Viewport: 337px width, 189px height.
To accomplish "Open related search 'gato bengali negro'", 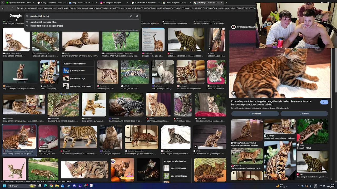I will [78, 78].
